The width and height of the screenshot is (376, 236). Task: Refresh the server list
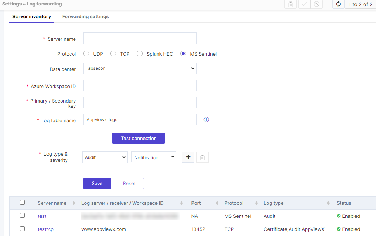(x=338, y=4)
